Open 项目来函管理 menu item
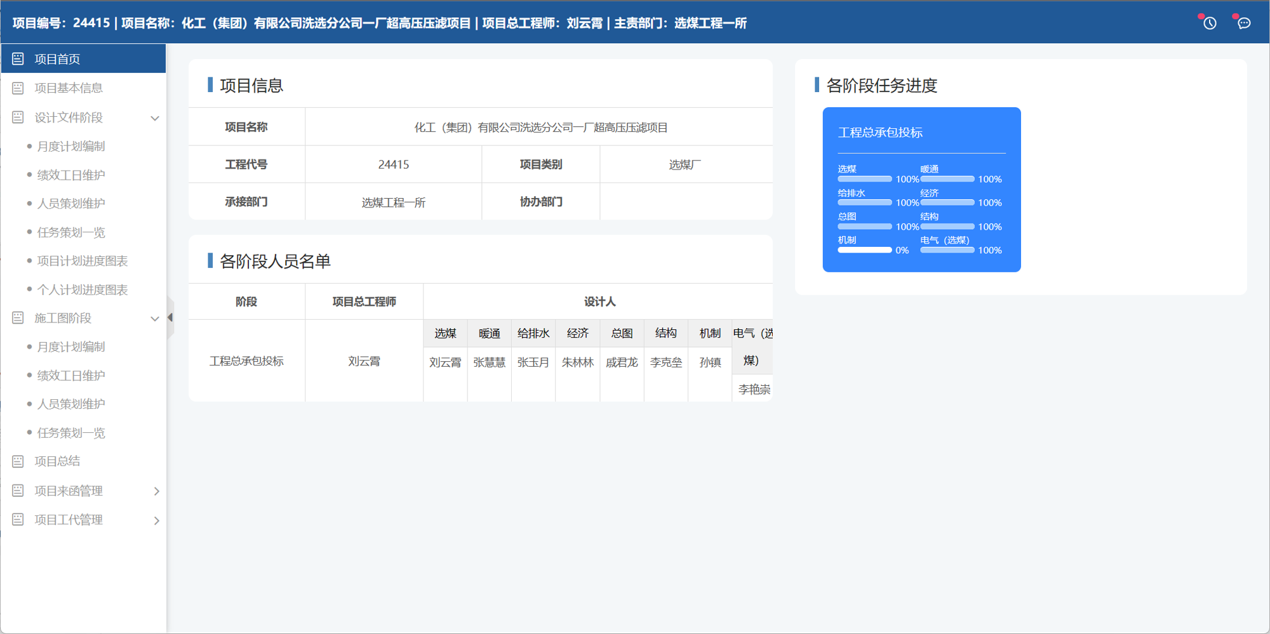 pyautogui.click(x=83, y=491)
